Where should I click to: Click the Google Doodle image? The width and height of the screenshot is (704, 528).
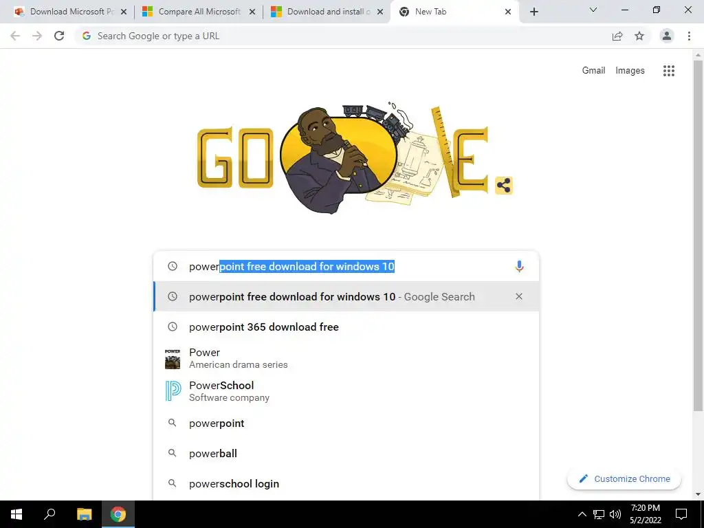coord(343,157)
